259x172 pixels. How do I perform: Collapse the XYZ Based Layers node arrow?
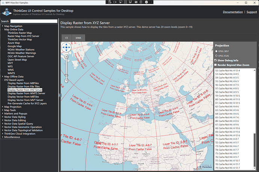click(x=3, y=80)
